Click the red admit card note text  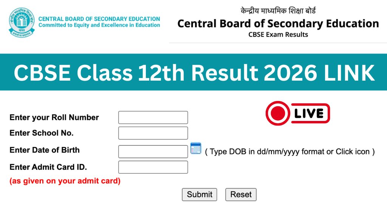65,181
